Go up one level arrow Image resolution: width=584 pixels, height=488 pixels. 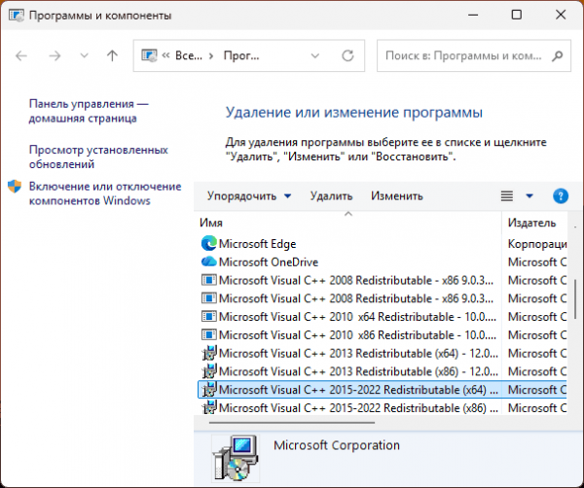coord(112,55)
